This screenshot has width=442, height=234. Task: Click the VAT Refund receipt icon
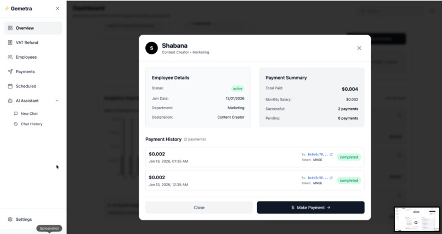(x=10, y=43)
